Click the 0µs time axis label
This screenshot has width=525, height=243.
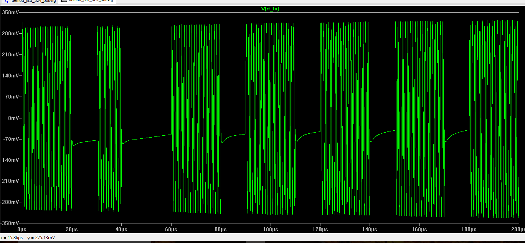(22, 228)
